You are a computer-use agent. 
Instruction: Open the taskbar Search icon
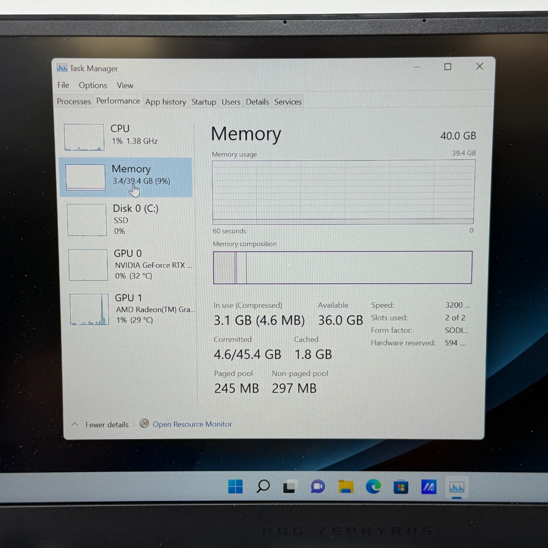coord(263,487)
